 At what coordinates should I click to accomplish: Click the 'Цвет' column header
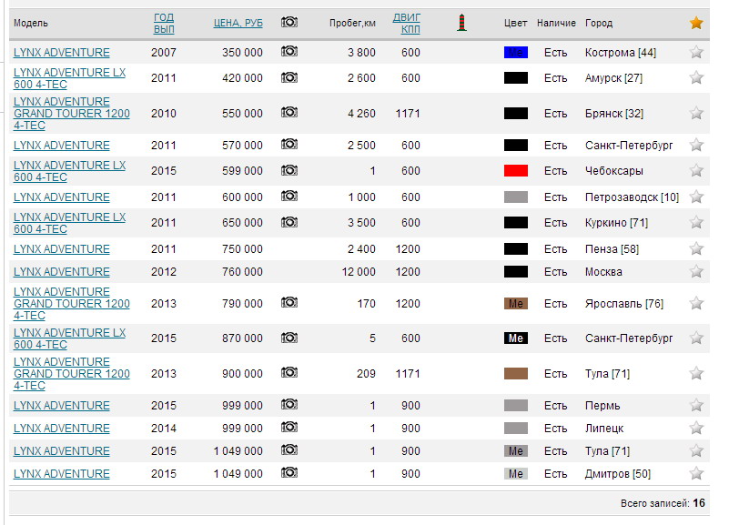point(516,23)
